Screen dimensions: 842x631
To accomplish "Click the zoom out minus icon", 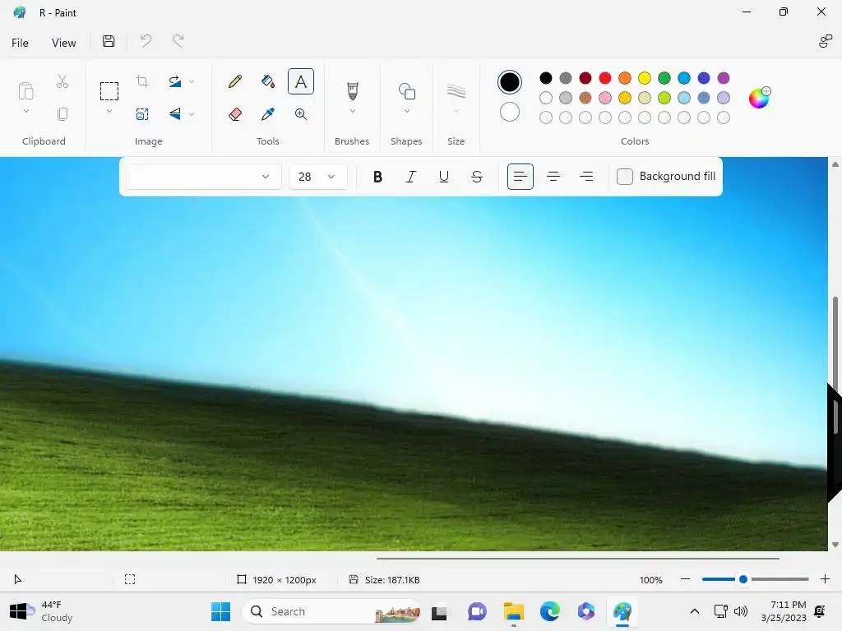I will [685, 579].
